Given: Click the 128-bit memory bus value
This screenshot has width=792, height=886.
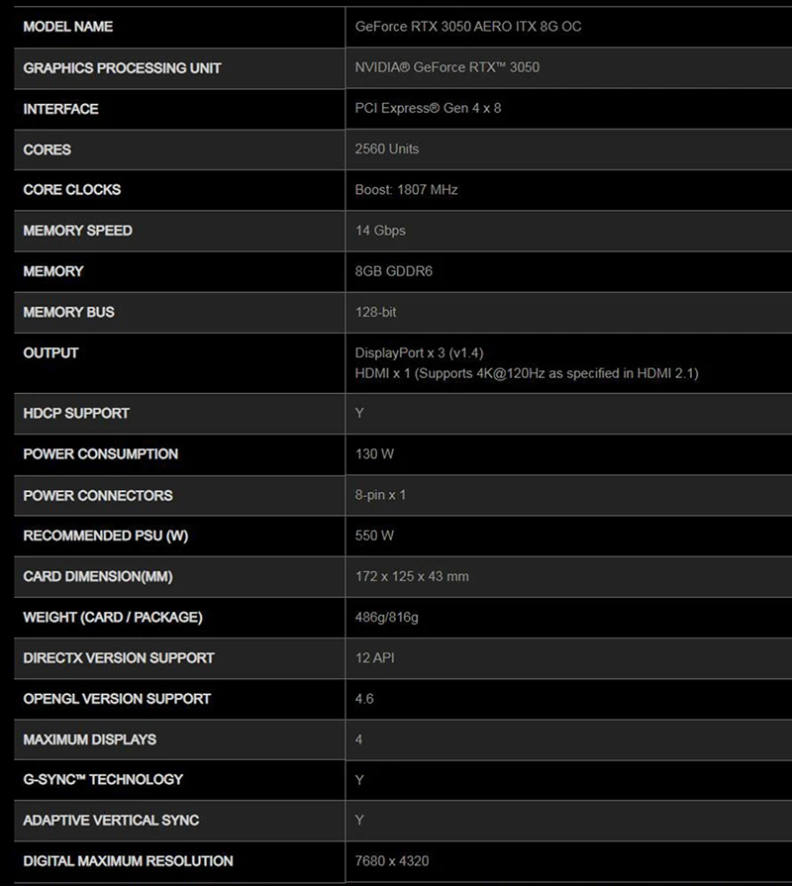Looking at the screenshot, I should (x=375, y=312).
